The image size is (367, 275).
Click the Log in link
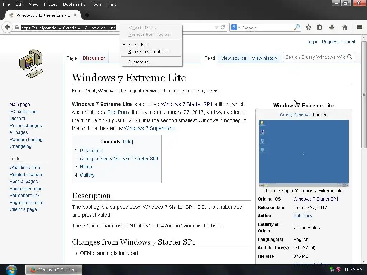pos(313,42)
